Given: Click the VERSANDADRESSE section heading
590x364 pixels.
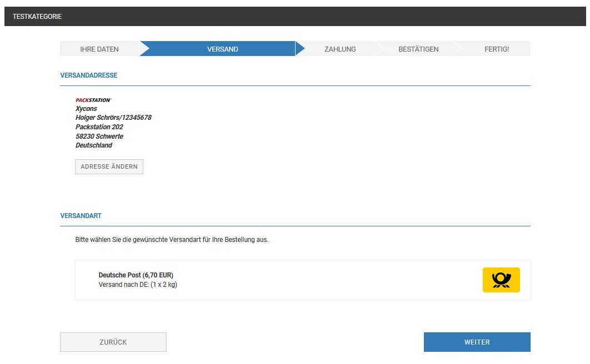Looking at the screenshot, I should 89,75.
